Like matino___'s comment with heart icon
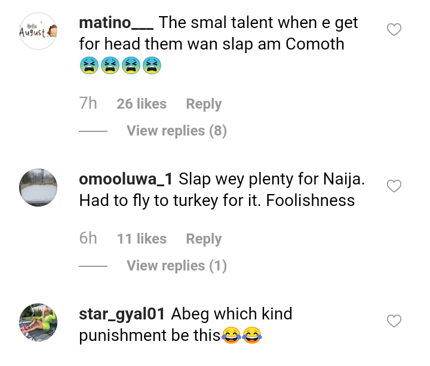 394,29
